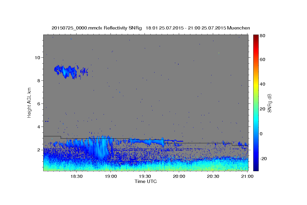Viewport: 307px width, 205px height.
Task: Click the 'Time UTC' axis label
Action: pyautogui.click(x=146, y=181)
